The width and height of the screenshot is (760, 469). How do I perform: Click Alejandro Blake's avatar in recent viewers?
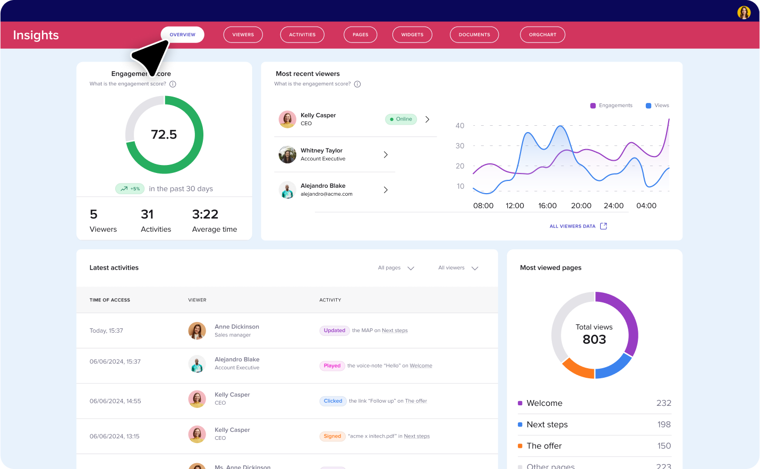287,190
